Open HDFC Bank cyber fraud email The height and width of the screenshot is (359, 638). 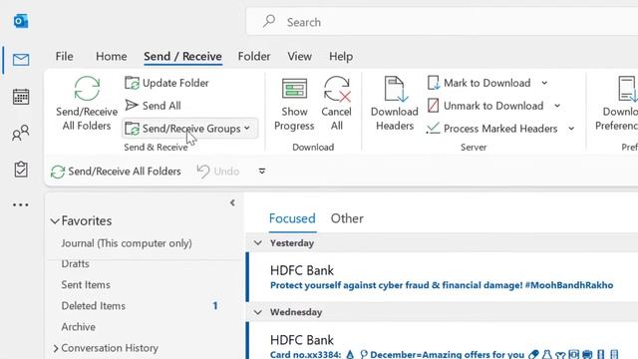click(442, 277)
